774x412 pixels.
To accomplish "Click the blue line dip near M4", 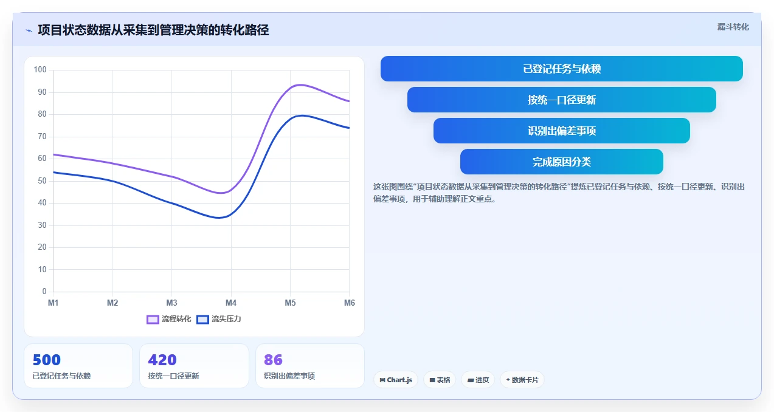I will click(219, 217).
